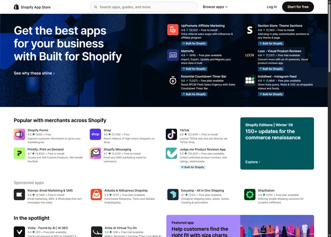
Task: Open the Shop app icon
Action: click(96, 134)
